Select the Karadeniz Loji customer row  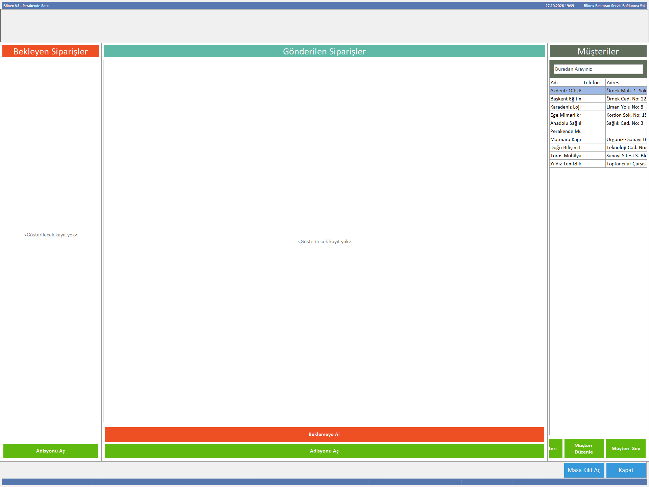598,107
